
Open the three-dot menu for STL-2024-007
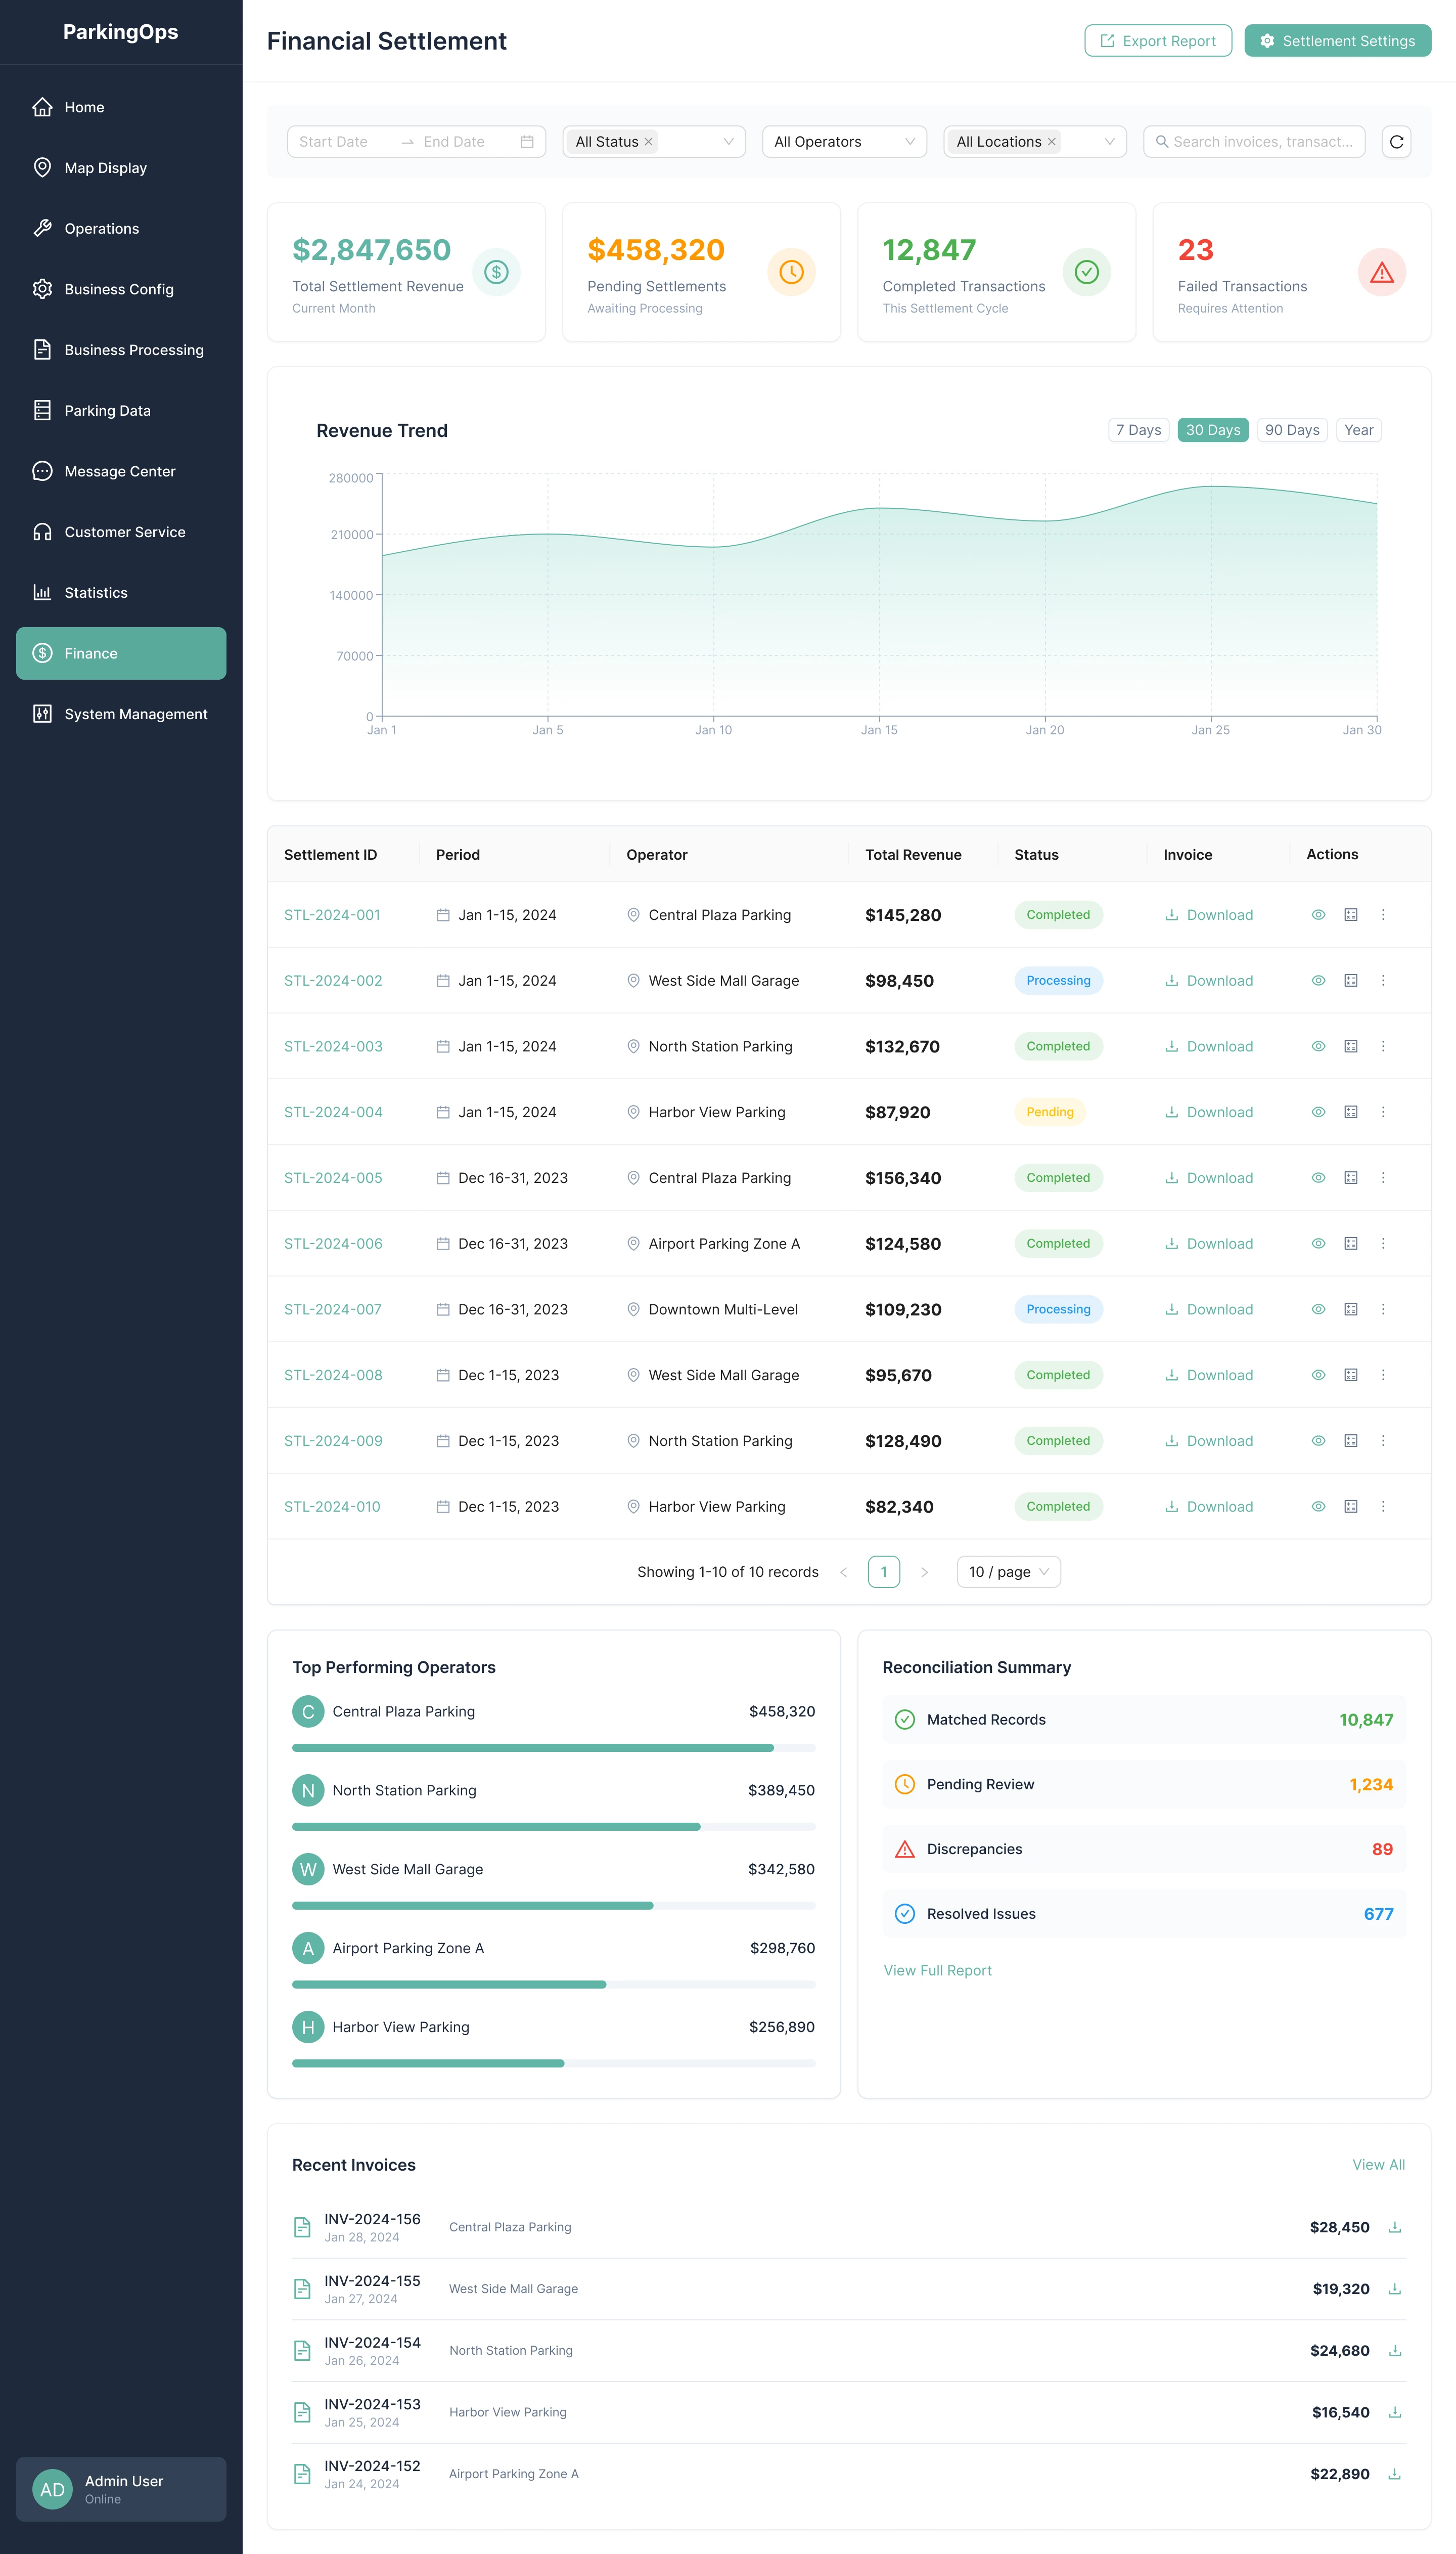(x=1383, y=1308)
